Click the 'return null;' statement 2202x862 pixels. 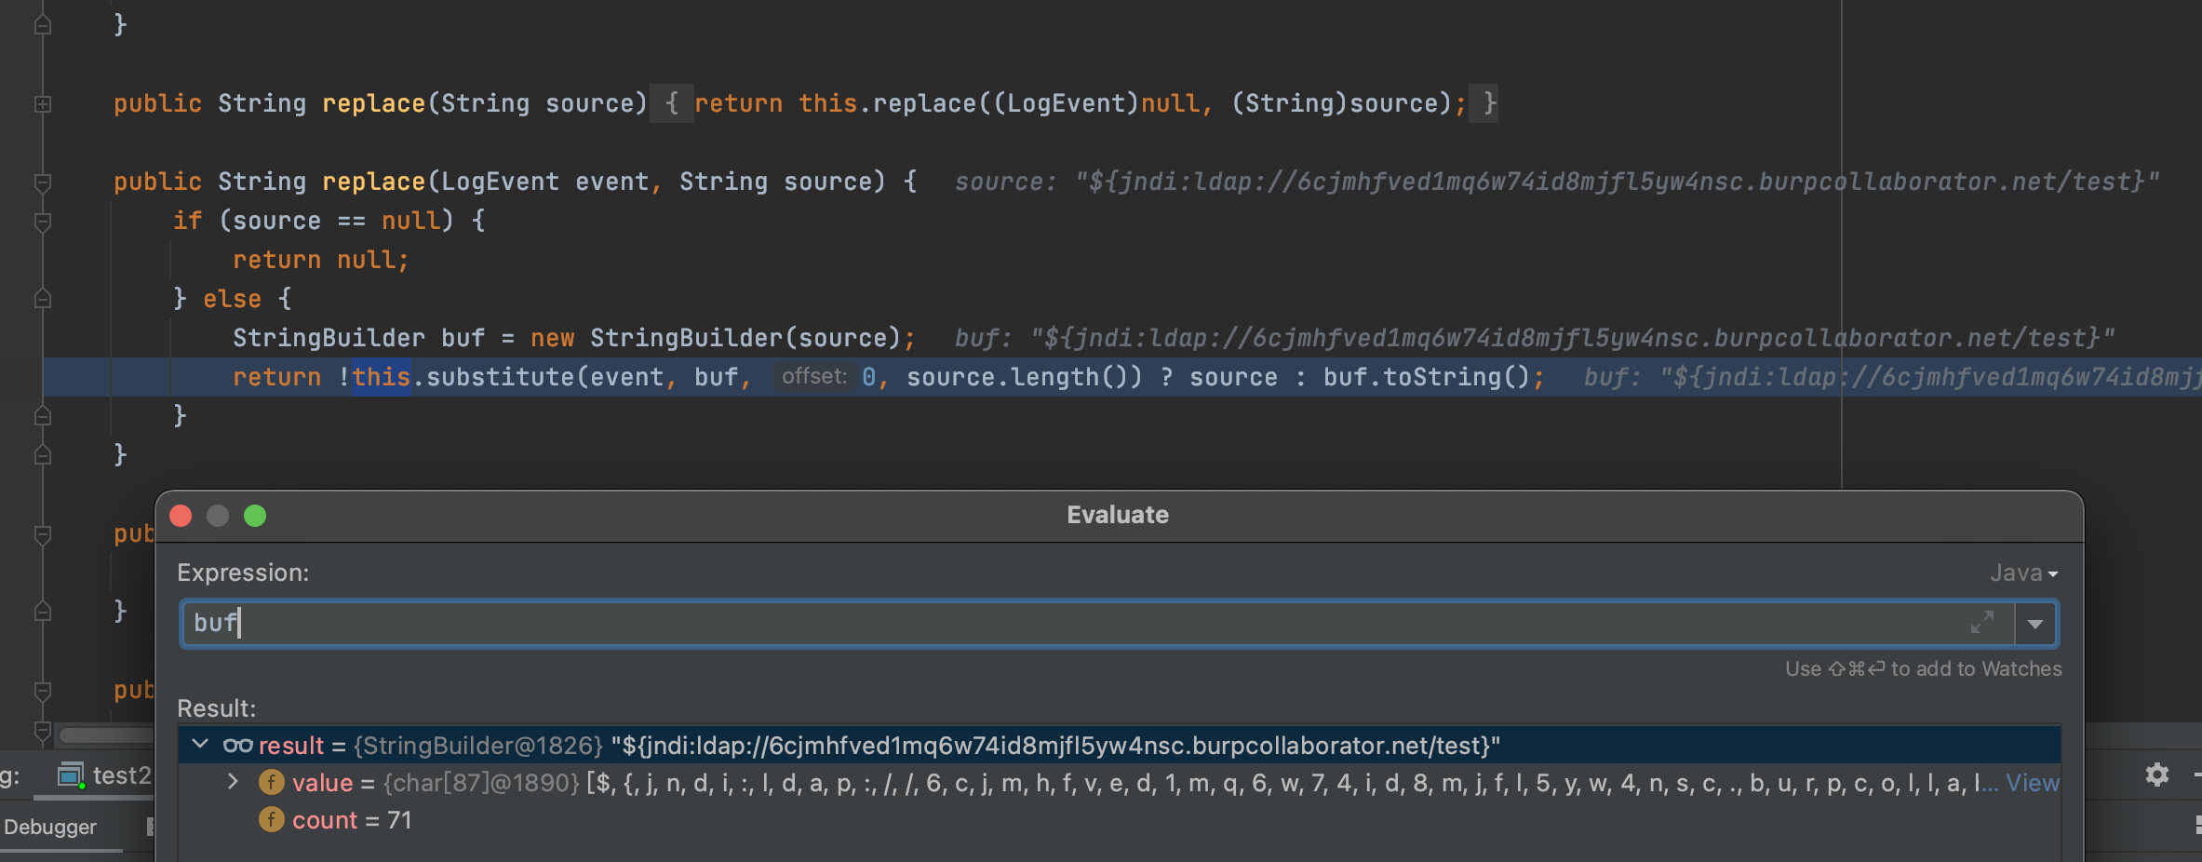click(x=321, y=260)
